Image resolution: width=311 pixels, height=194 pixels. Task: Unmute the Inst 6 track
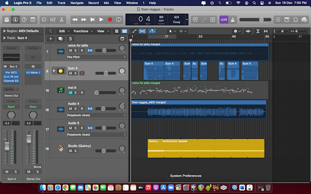[x=70, y=93]
